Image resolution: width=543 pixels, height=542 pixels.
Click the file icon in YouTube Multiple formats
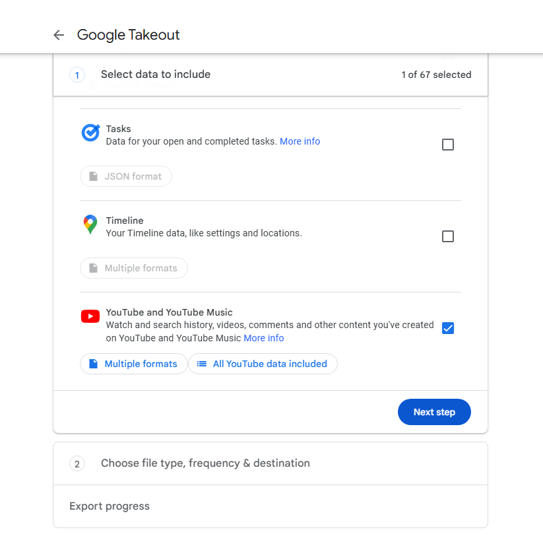click(93, 364)
